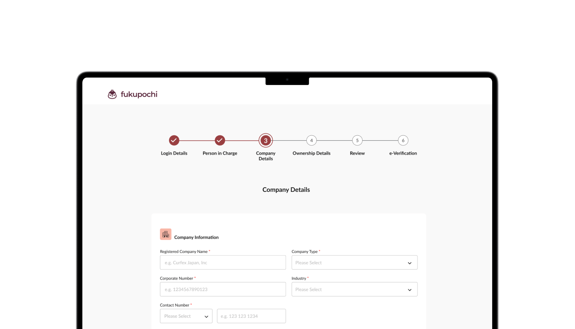Click the Contact Number phone input field

251,316
